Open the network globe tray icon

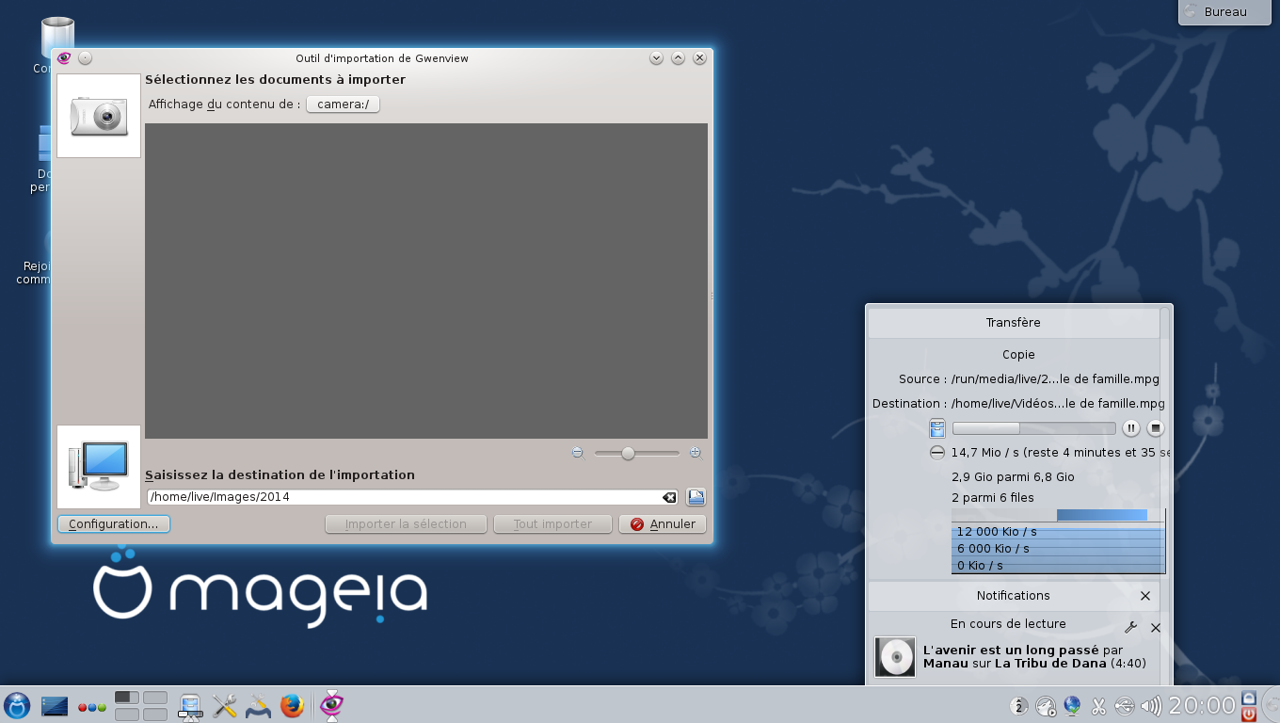(1072, 706)
